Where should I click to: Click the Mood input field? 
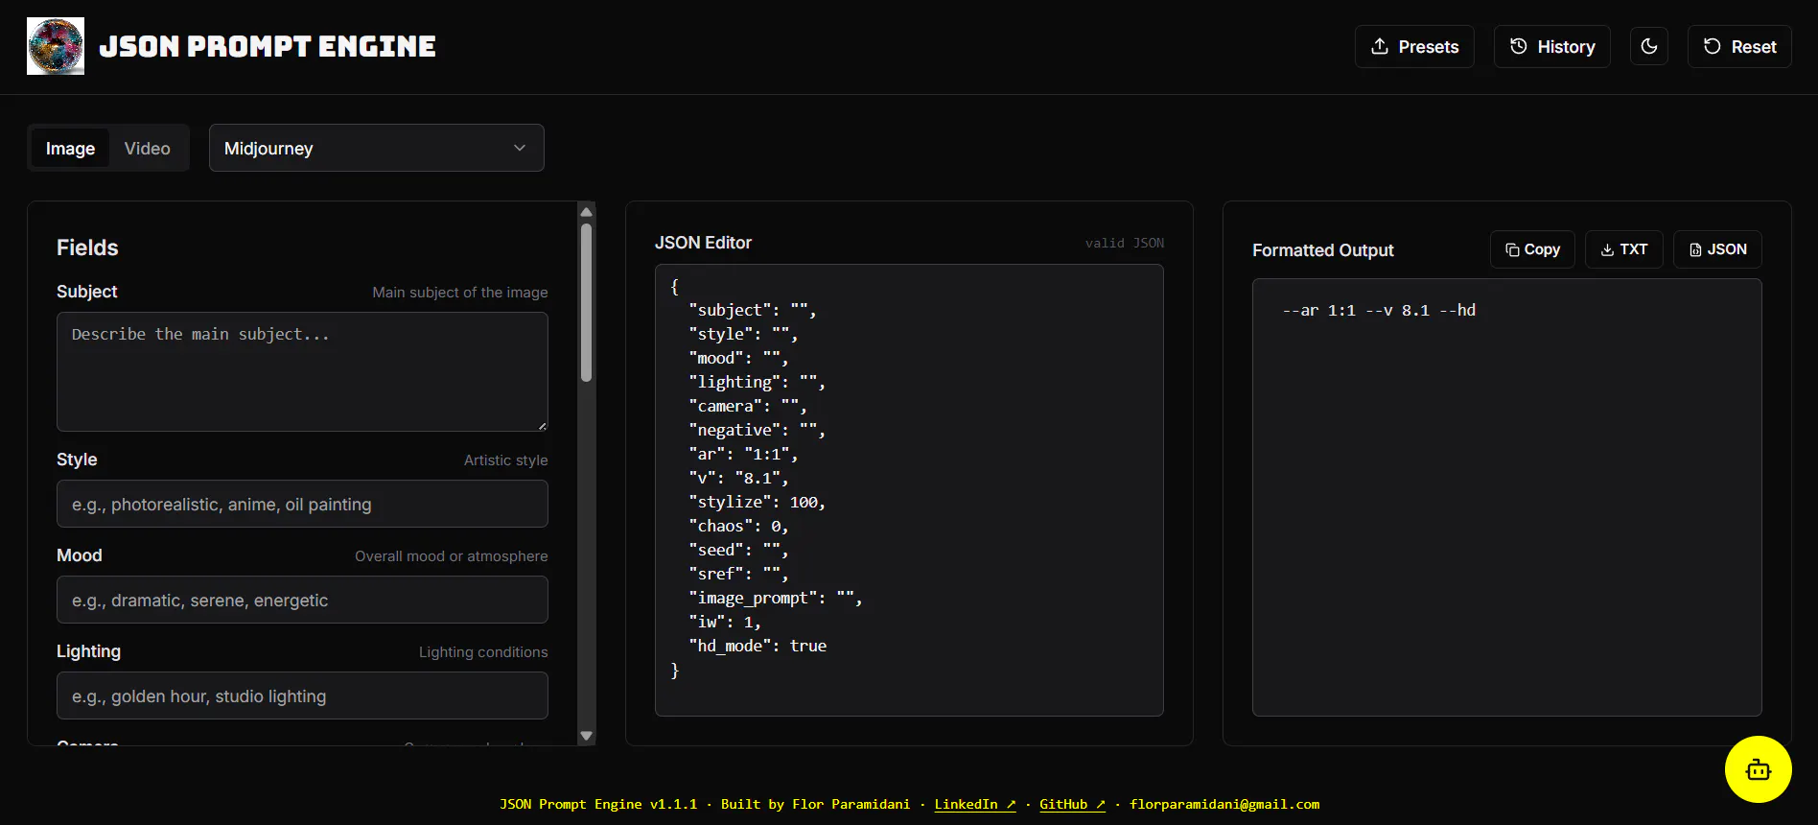click(x=302, y=600)
